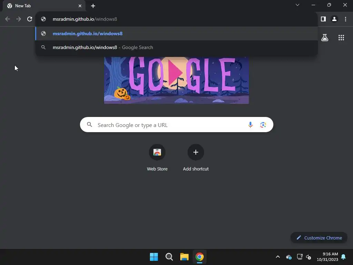Open the Chrome profile menu

[x=334, y=19]
